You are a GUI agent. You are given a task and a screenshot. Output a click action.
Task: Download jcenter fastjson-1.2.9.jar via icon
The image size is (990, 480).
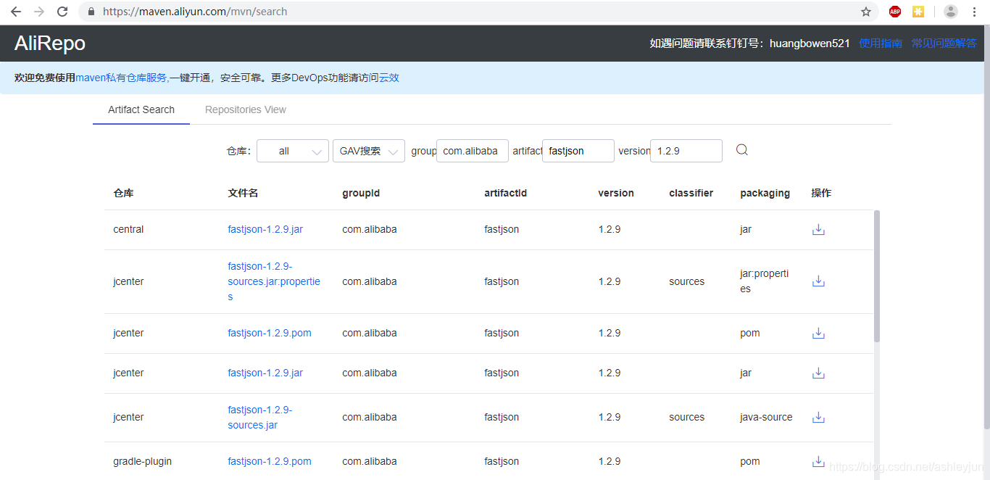tap(818, 373)
